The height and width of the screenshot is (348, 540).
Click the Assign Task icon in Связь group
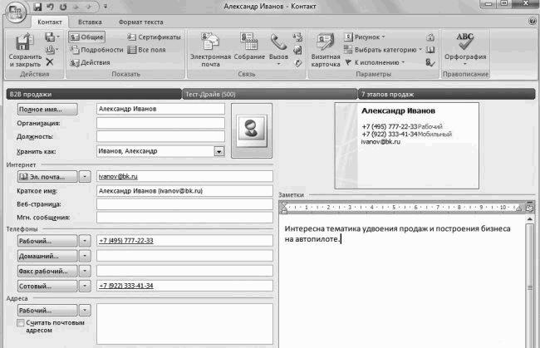[x=298, y=37]
